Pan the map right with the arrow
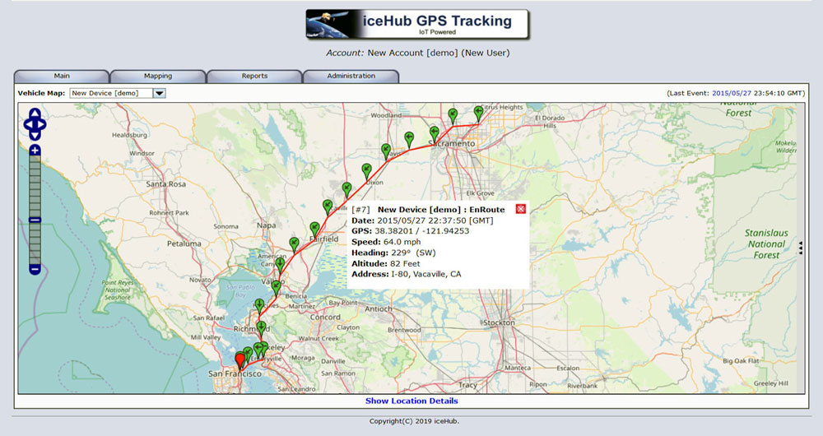This screenshot has width=823, height=436. coord(41,124)
